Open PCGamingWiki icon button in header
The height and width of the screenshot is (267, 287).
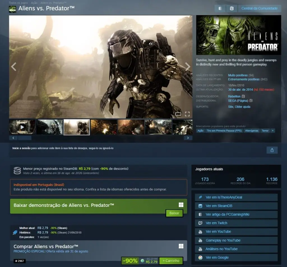(x=220, y=8)
